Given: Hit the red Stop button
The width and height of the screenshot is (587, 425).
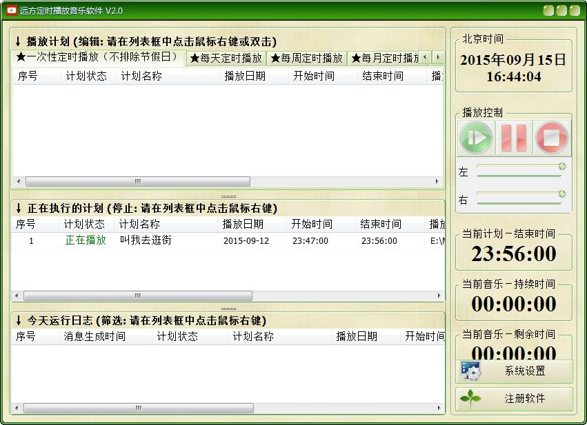Looking at the screenshot, I should tap(552, 138).
